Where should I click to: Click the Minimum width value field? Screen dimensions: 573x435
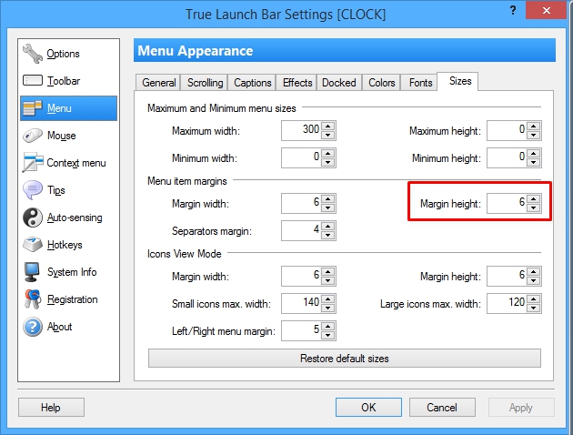click(301, 158)
